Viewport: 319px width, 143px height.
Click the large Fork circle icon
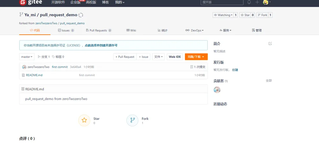(132, 120)
